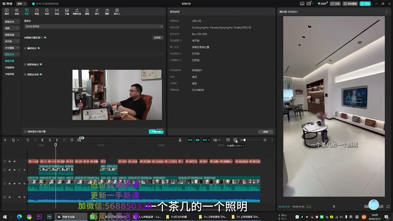The width and height of the screenshot is (393, 221).
Task: Open the 滤镜 filters panel
Action: pyautogui.click(x=87, y=12)
